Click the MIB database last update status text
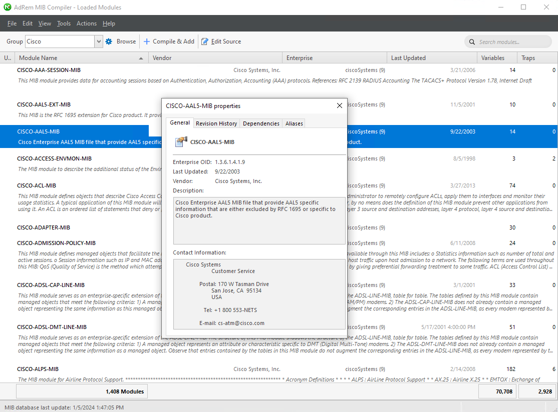 click(x=64, y=407)
